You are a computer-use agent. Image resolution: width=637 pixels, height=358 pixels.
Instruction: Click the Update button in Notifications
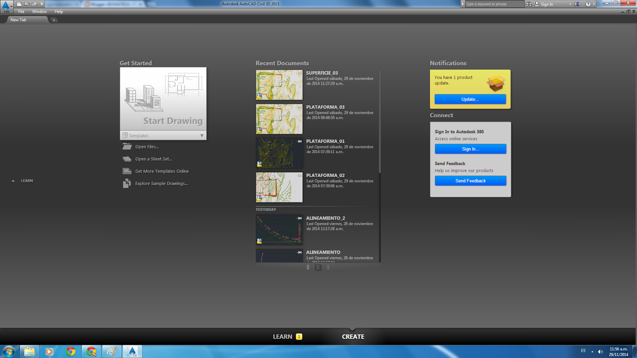click(470, 99)
